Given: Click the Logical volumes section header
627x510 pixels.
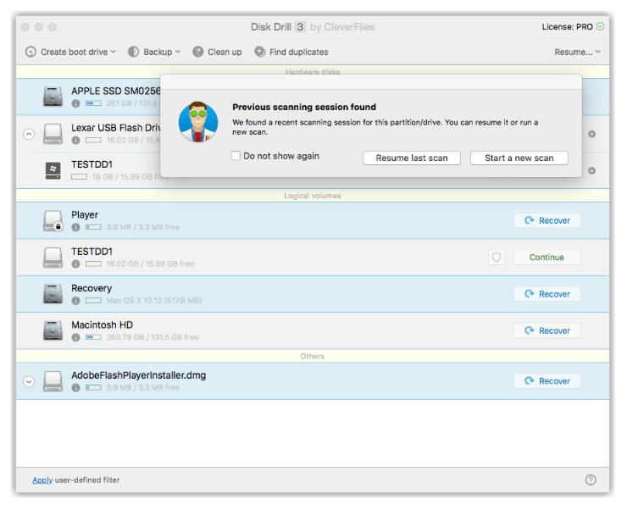Looking at the screenshot, I should 313,196.
